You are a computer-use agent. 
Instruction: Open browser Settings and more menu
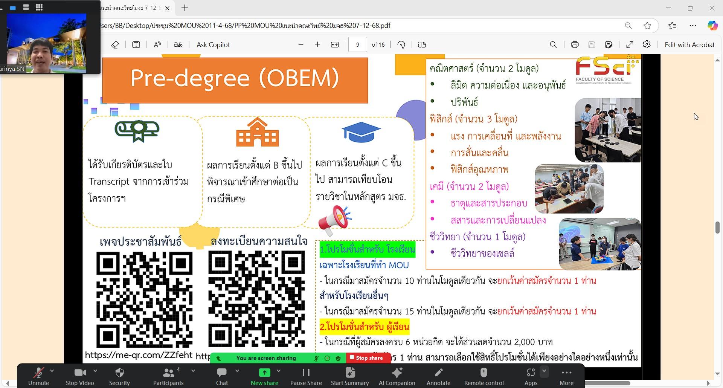(692, 26)
